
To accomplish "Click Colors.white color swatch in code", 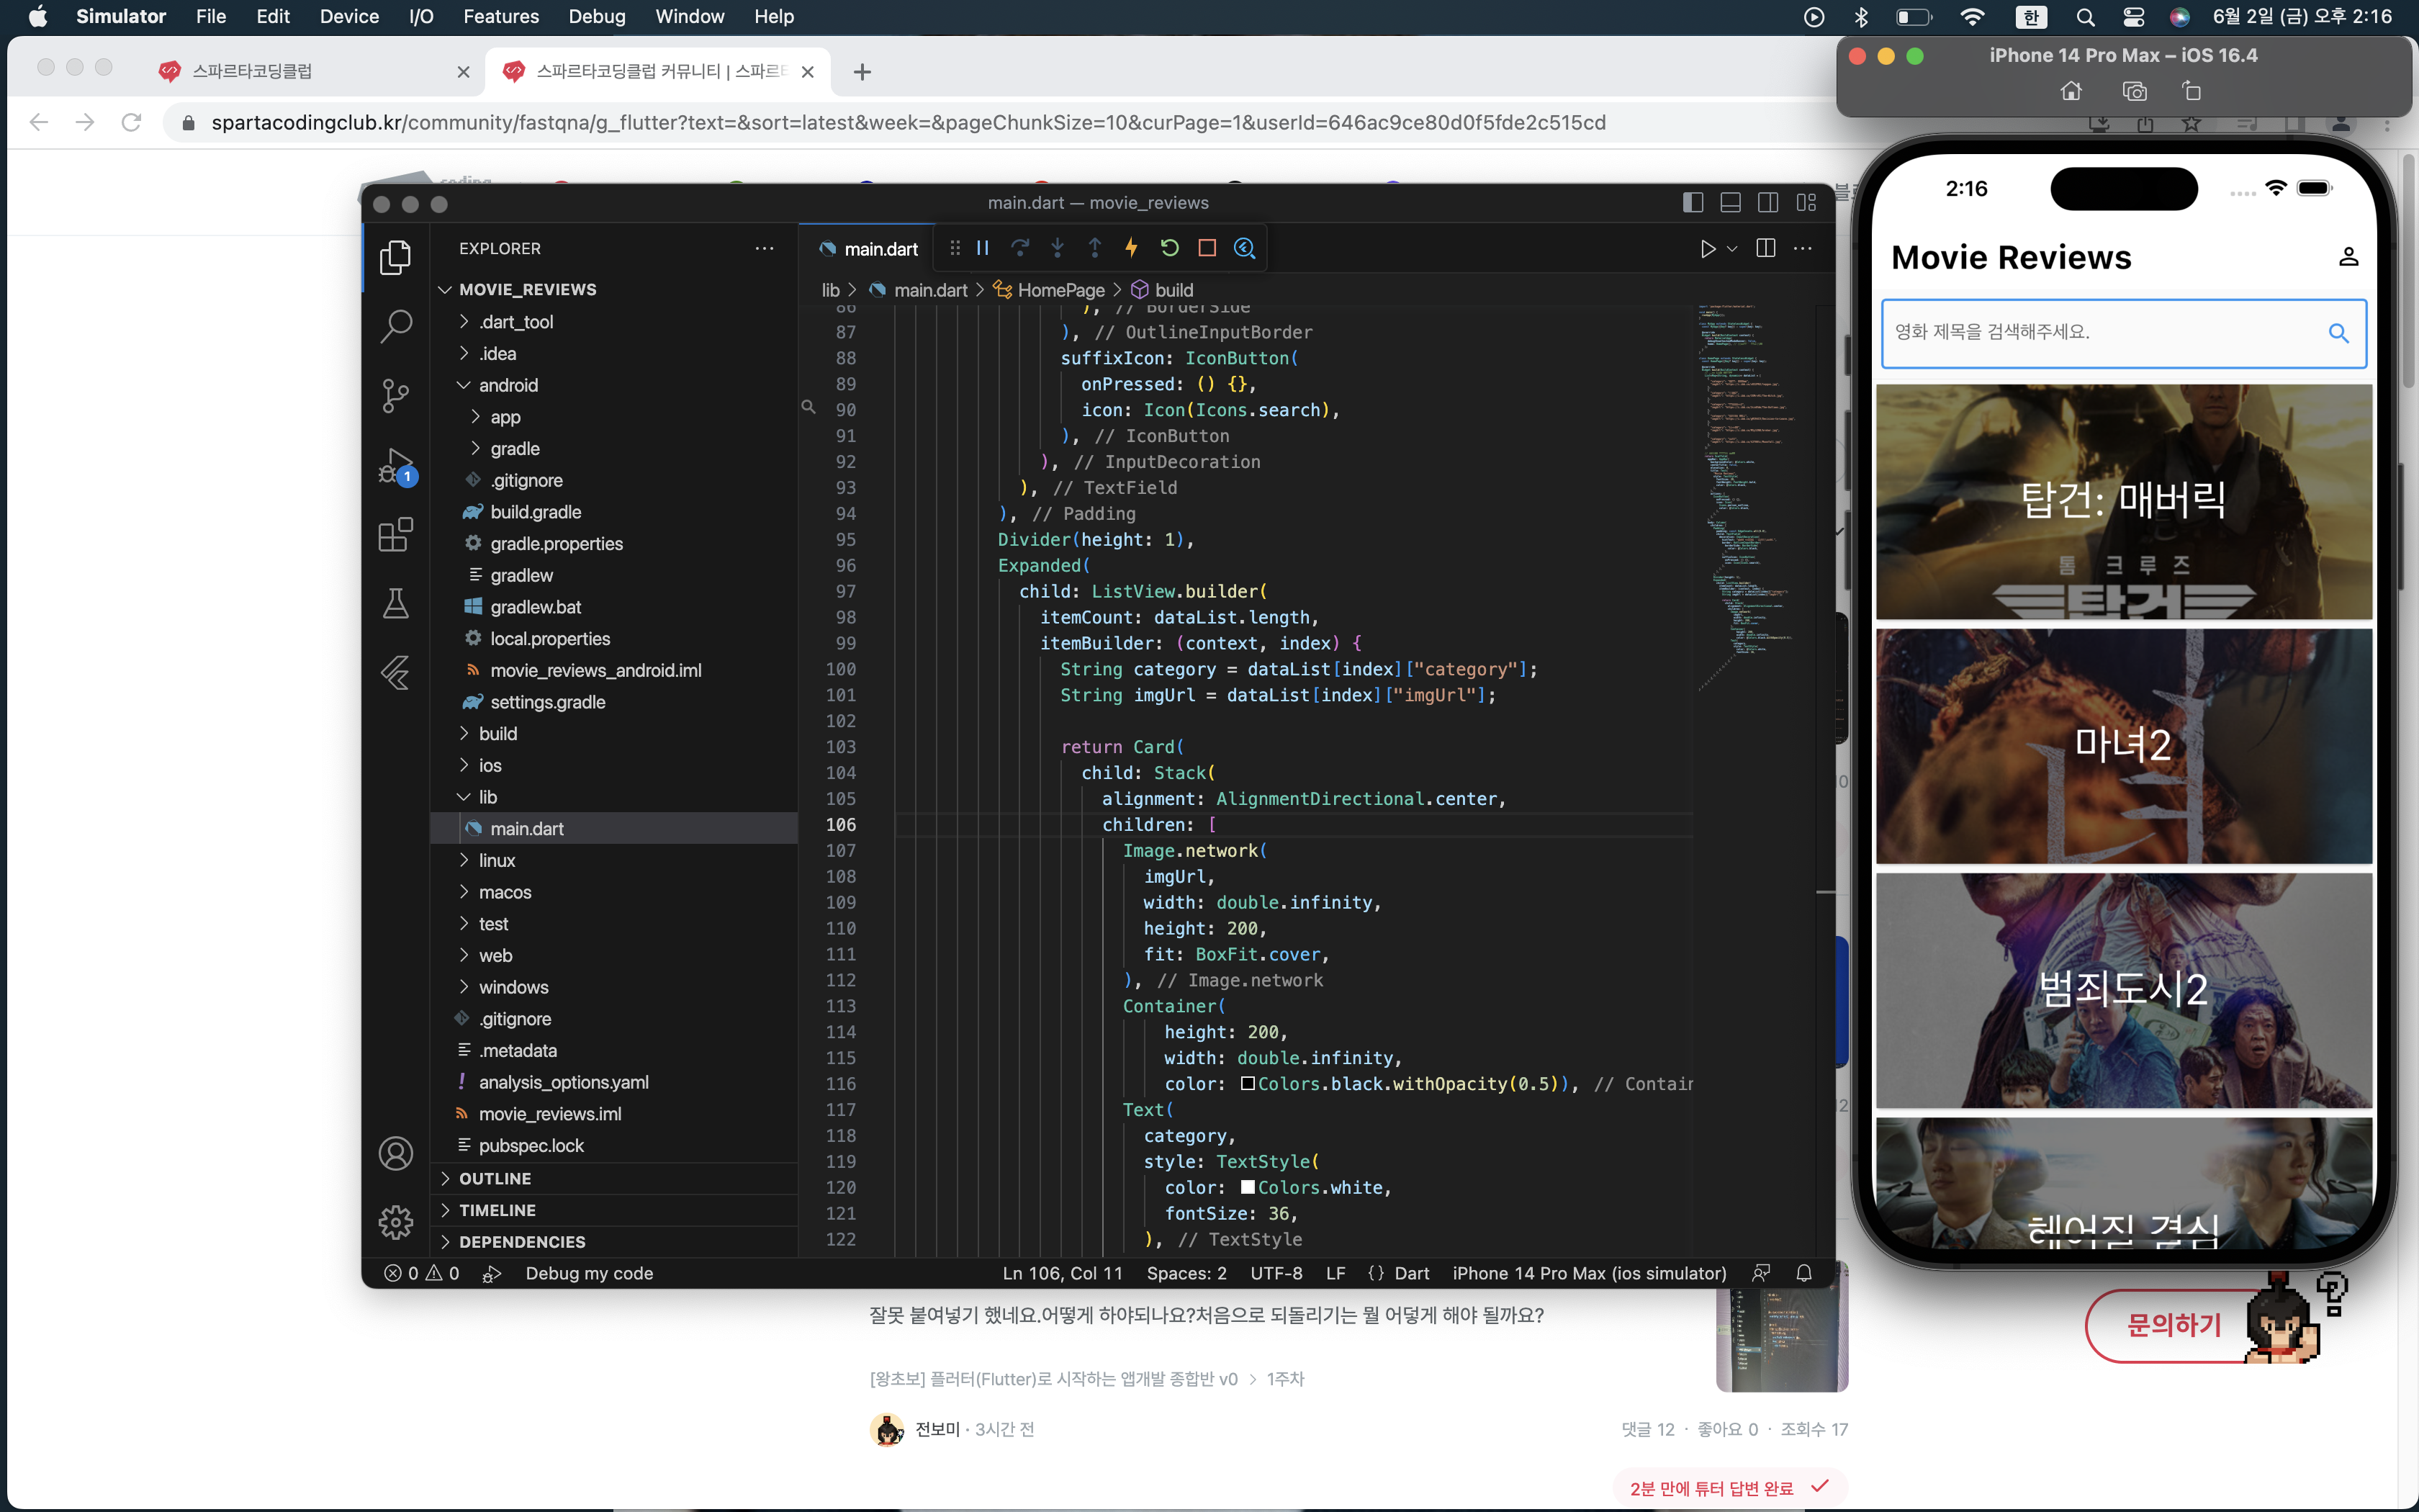I will click(1248, 1188).
